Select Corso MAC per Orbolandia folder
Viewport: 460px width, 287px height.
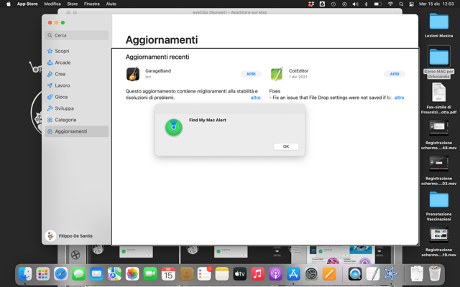coord(438,62)
